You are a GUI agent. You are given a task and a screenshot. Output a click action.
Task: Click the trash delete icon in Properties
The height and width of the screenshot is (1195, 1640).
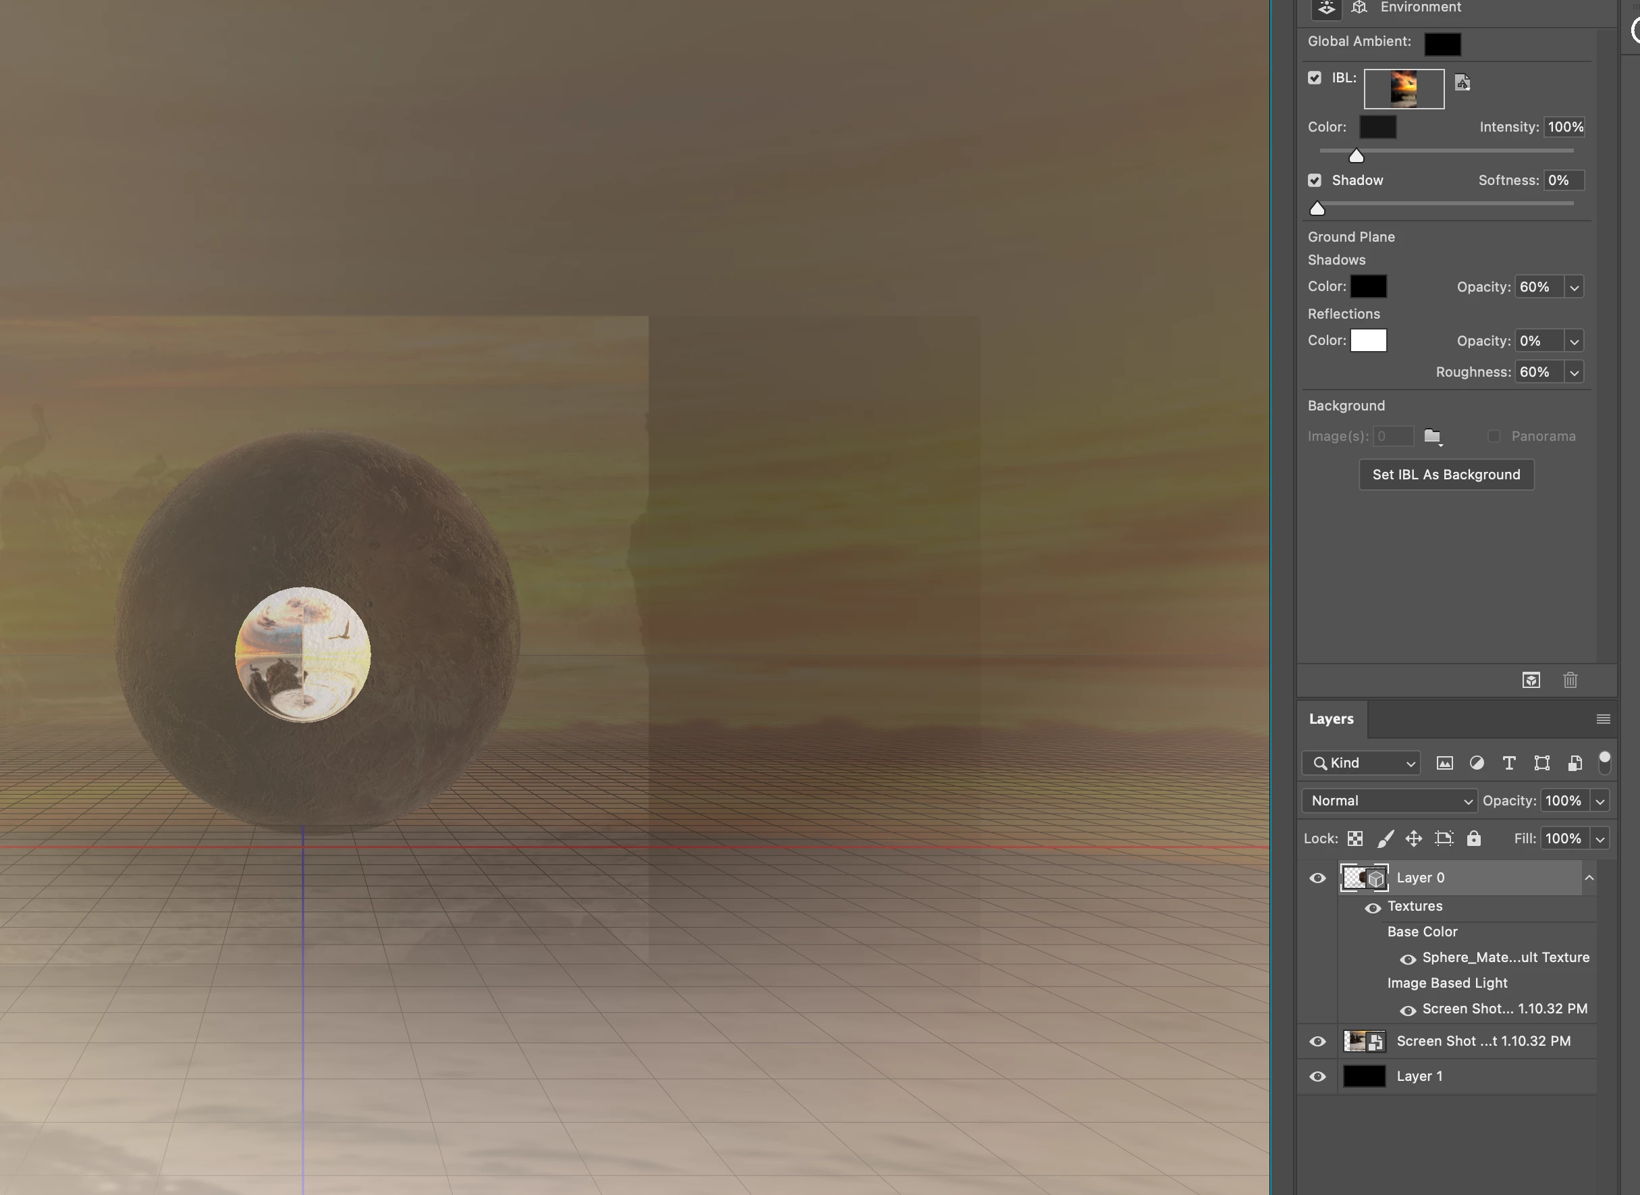tap(1570, 680)
